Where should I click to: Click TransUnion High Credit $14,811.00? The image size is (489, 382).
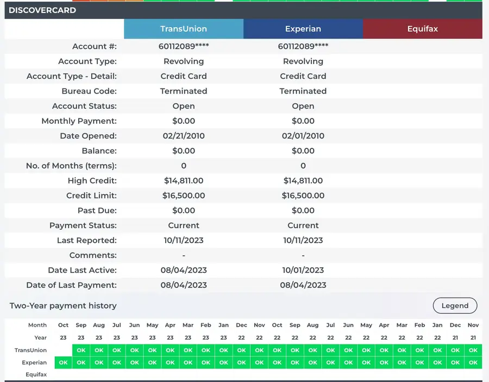click(x=184, y=181)
